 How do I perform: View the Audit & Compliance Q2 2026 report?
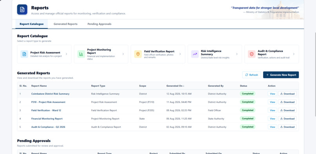[x=272, y=127]
